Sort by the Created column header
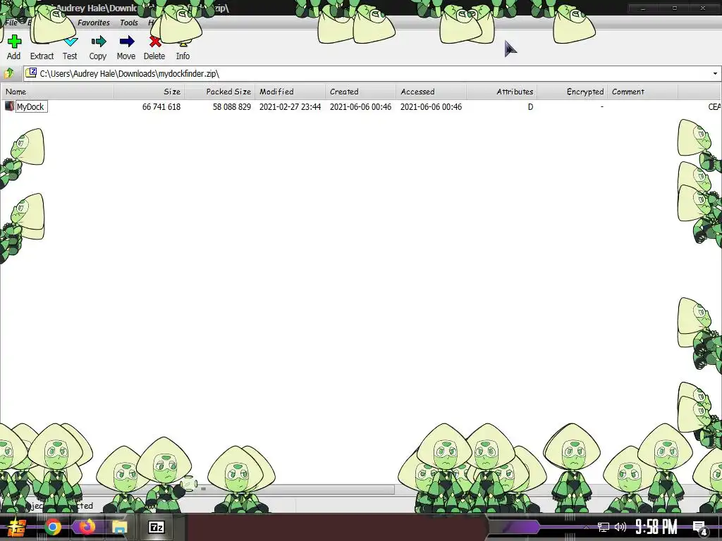This screenshot has width=722, height=541. pyautogui.click(x=360, y=92)
